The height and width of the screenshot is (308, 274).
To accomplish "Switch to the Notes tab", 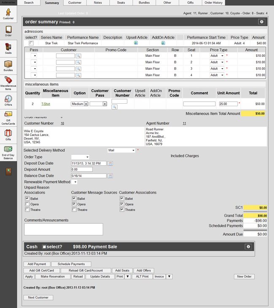I will [98, 3].
